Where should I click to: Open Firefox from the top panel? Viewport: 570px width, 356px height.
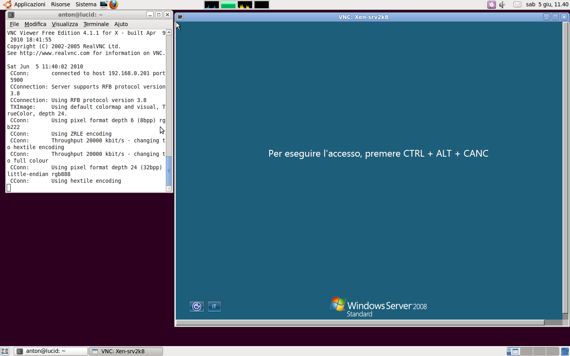114,5
